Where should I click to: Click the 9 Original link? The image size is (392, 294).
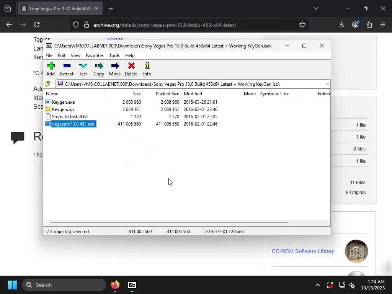(356, 193)
